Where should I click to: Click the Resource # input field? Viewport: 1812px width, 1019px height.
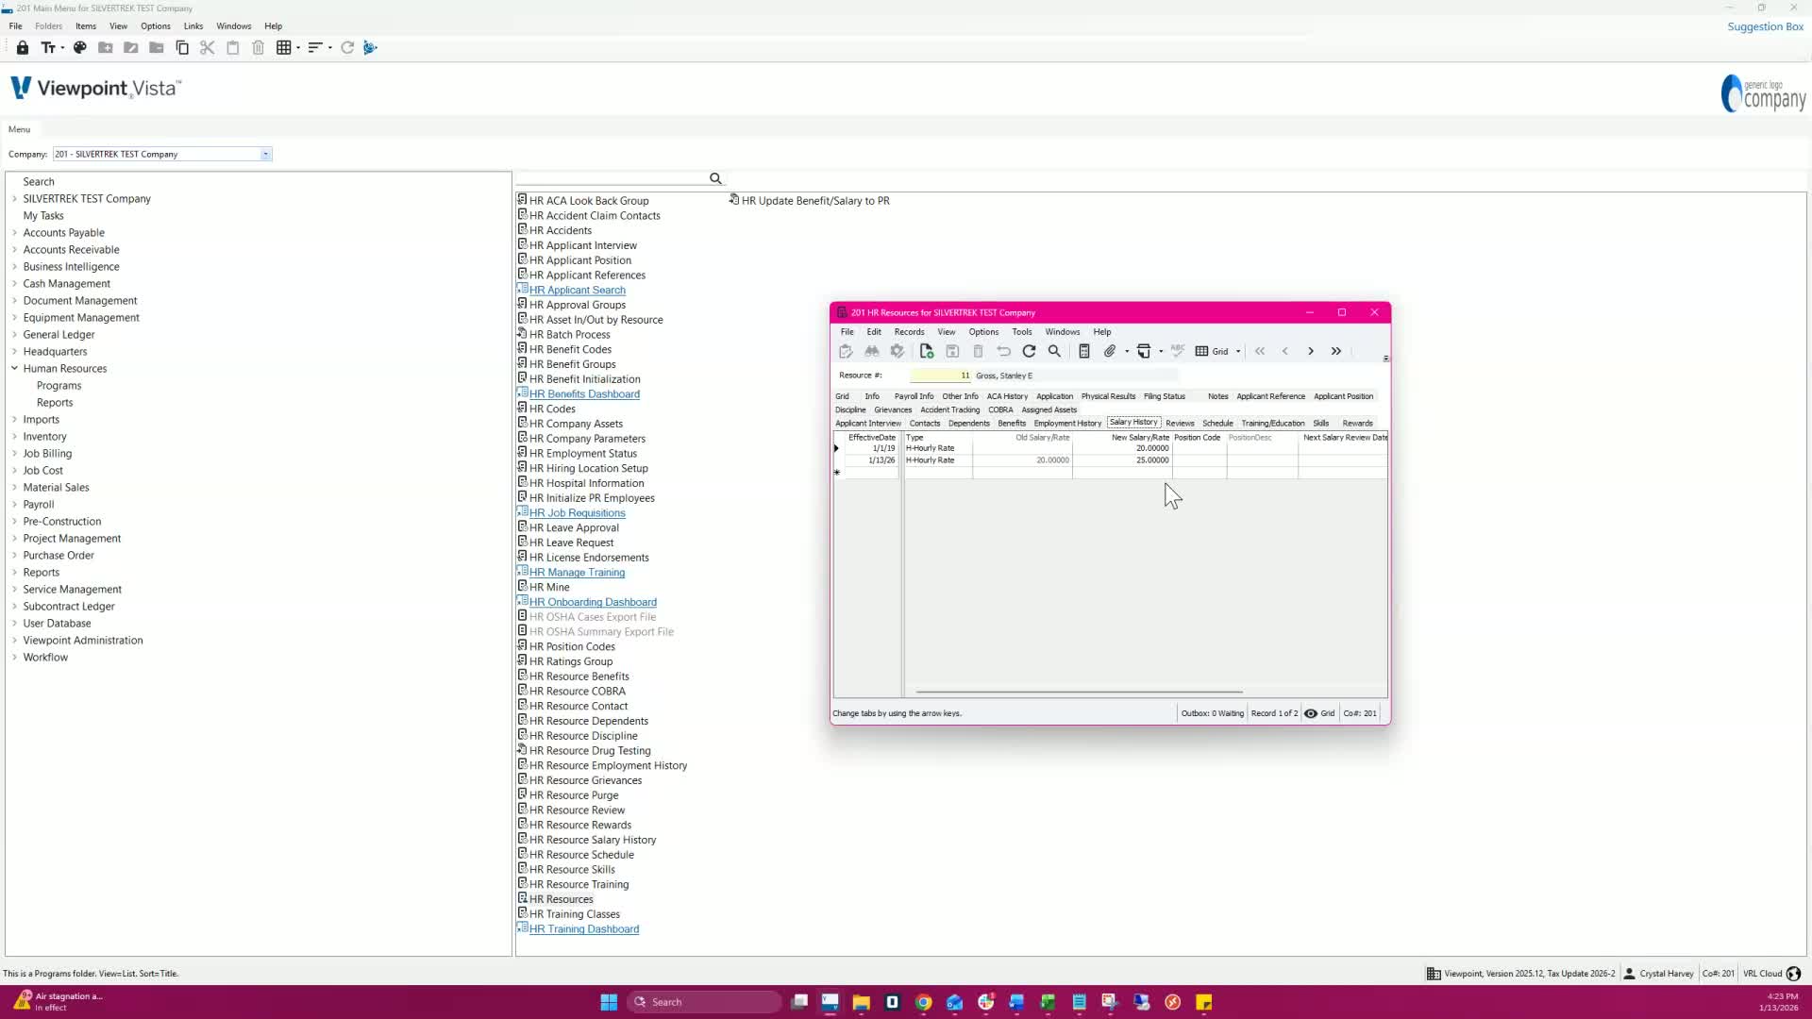(940, 376)
